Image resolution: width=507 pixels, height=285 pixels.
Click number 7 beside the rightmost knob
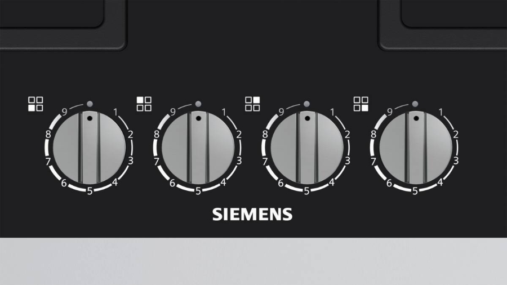[373, 161]
